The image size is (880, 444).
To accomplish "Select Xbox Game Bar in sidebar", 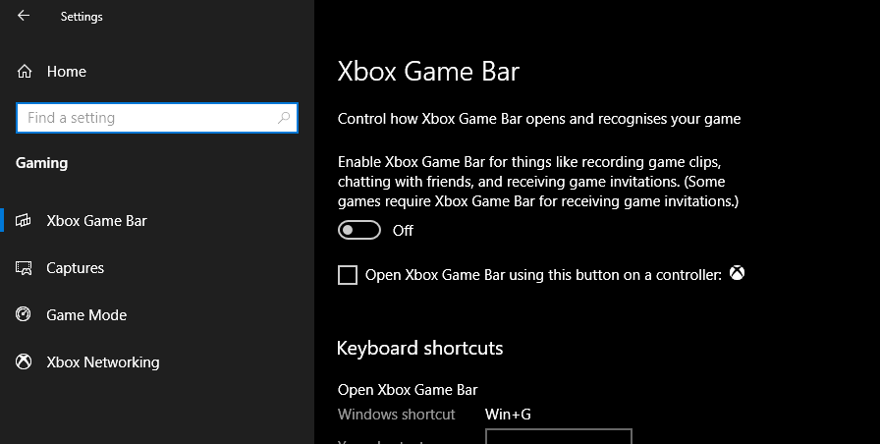I will [x=96, y=221].
